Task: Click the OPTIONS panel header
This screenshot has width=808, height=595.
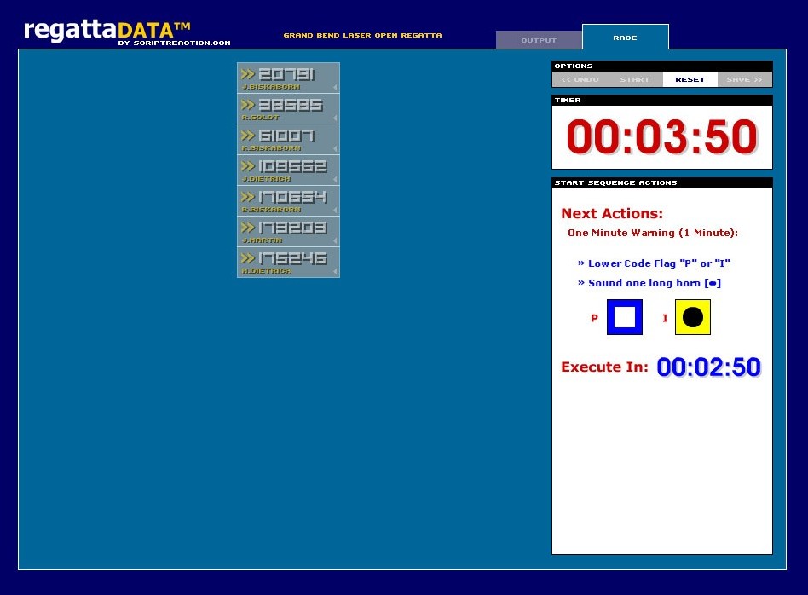Action: tap(662, 66)
